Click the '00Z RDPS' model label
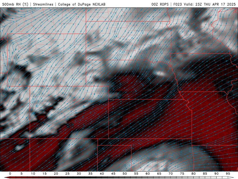Screen dimensions: 238x179 click(160, 4)
